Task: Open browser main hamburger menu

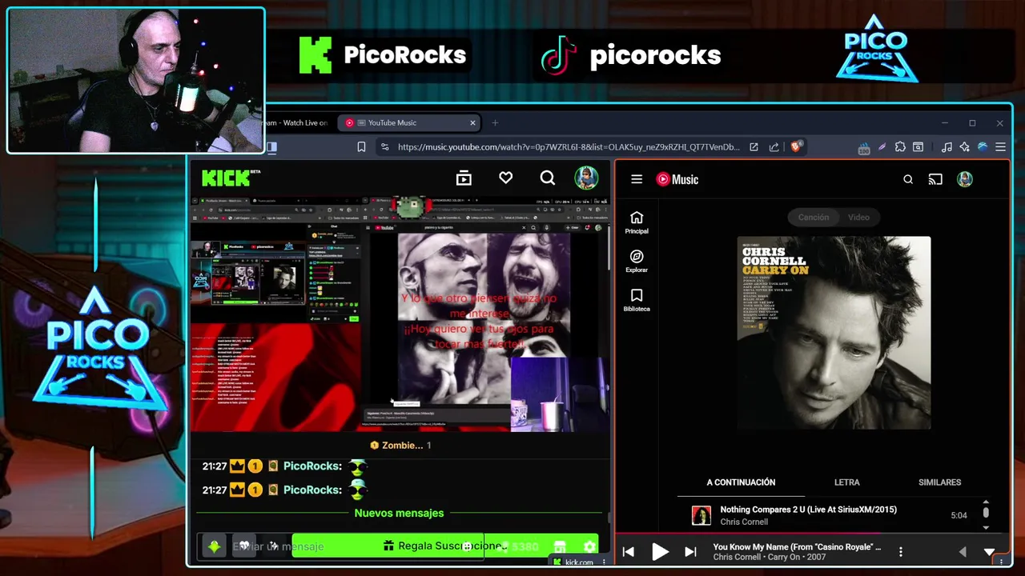Action: [x=1000, y=146]
